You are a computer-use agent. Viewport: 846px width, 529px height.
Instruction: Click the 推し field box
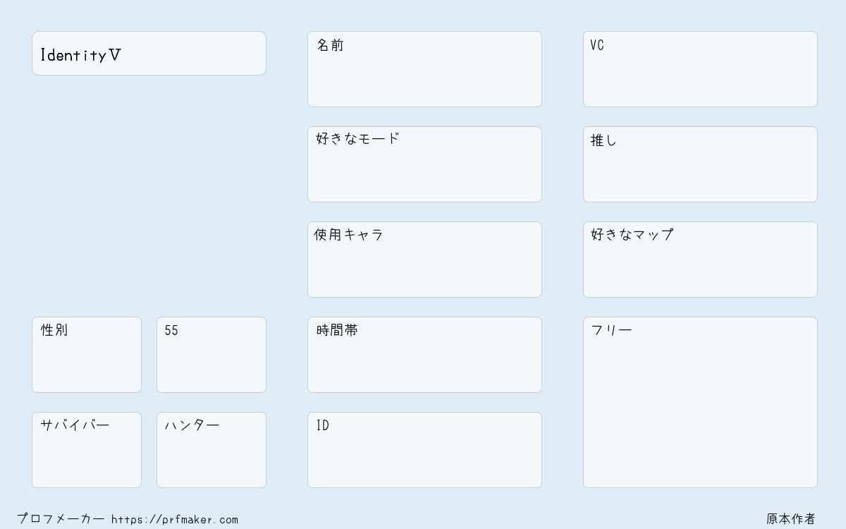tap(700, 164)
